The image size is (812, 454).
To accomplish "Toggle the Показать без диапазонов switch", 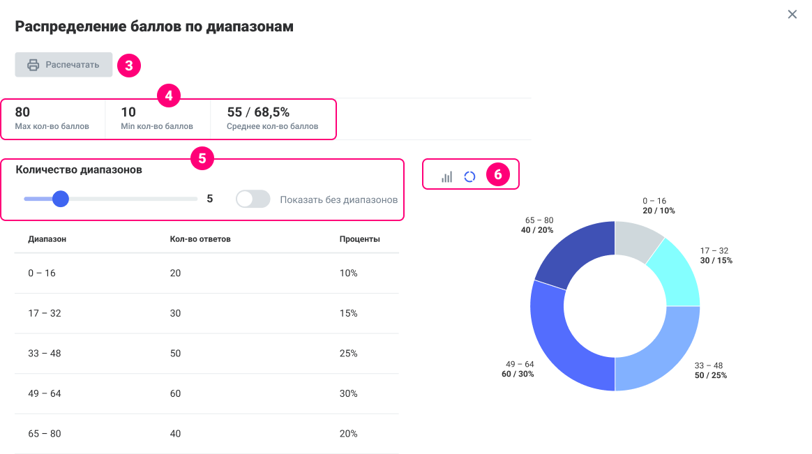I will 253,199.
